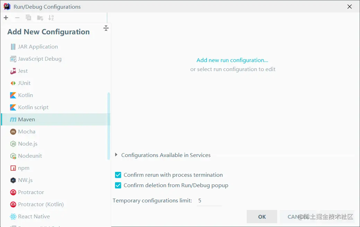Click the NW.js icon
This screenshot has width=360, height=227.
13,180
